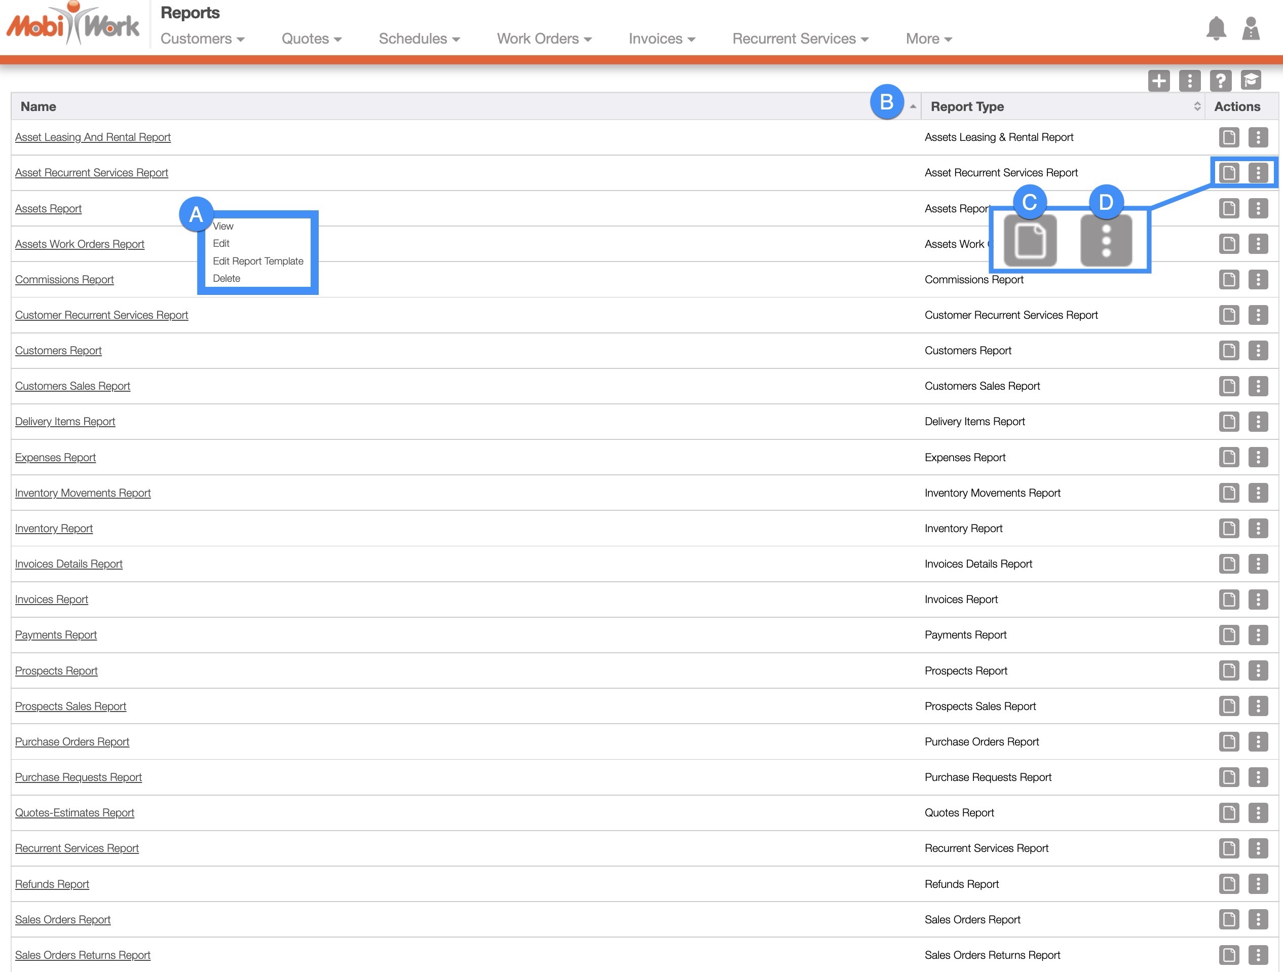Click the user profile icon
The width and height of the screenshot is (1283, 972).
coord(1251,28)
